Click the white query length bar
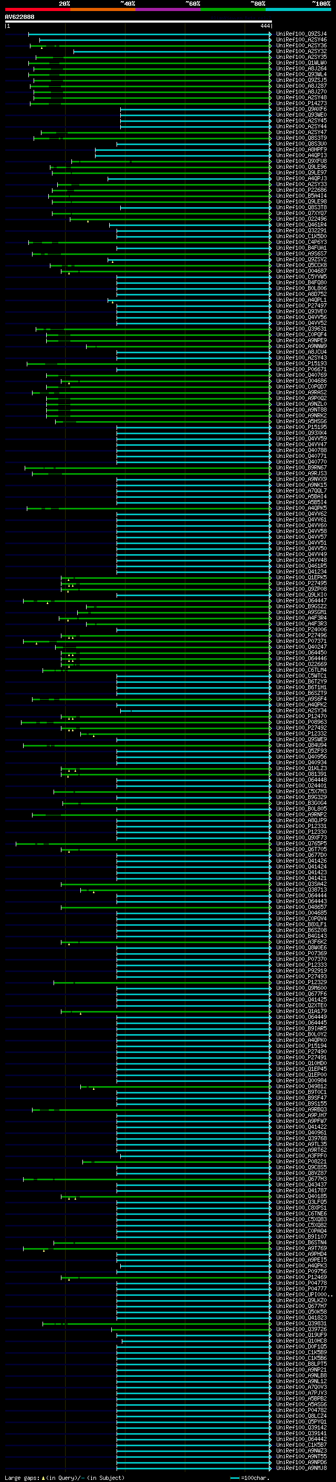The height and width of the screenshot is (1482, 336). (x=138, y=21)
